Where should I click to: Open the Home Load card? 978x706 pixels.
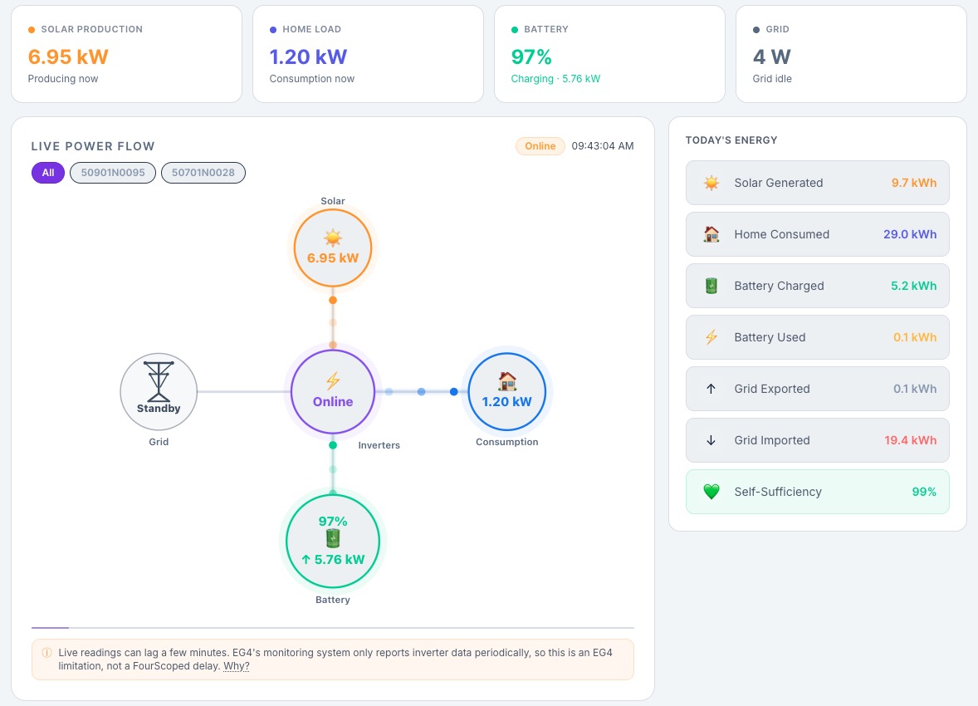(x=368, y=54)
